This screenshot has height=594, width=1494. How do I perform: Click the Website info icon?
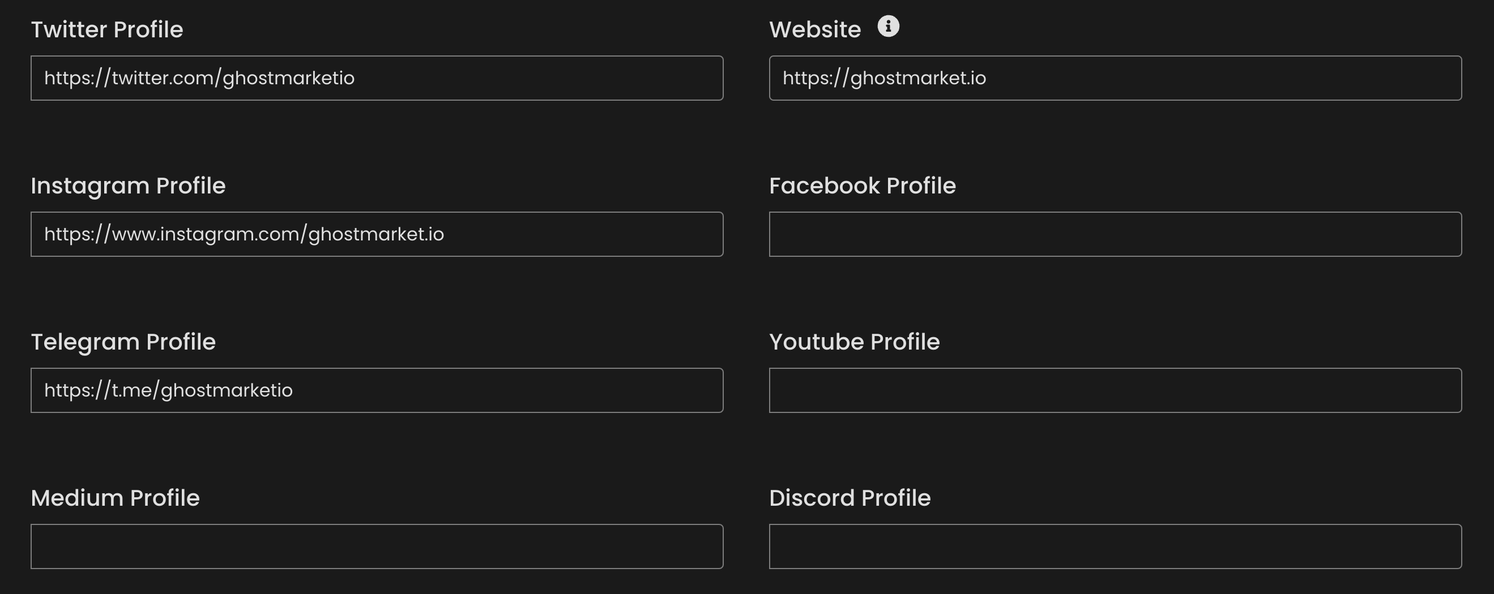point(888,26)
